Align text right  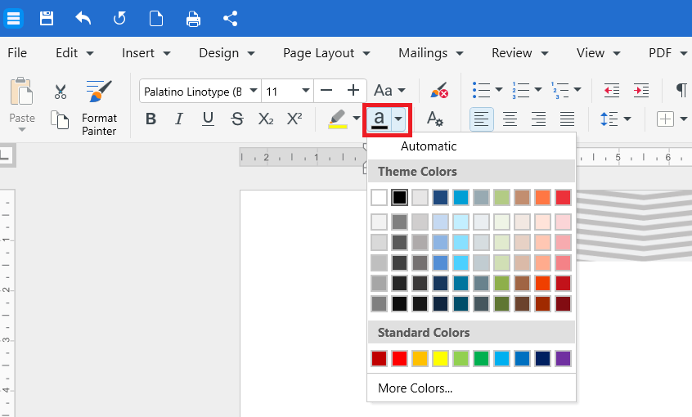pyautogui.click(x=538, y=119)
